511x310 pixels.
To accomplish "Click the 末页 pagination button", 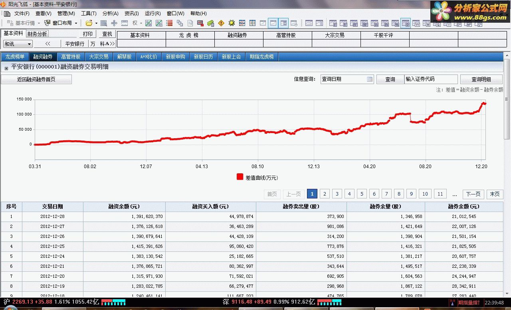I will tap(495, 194).
